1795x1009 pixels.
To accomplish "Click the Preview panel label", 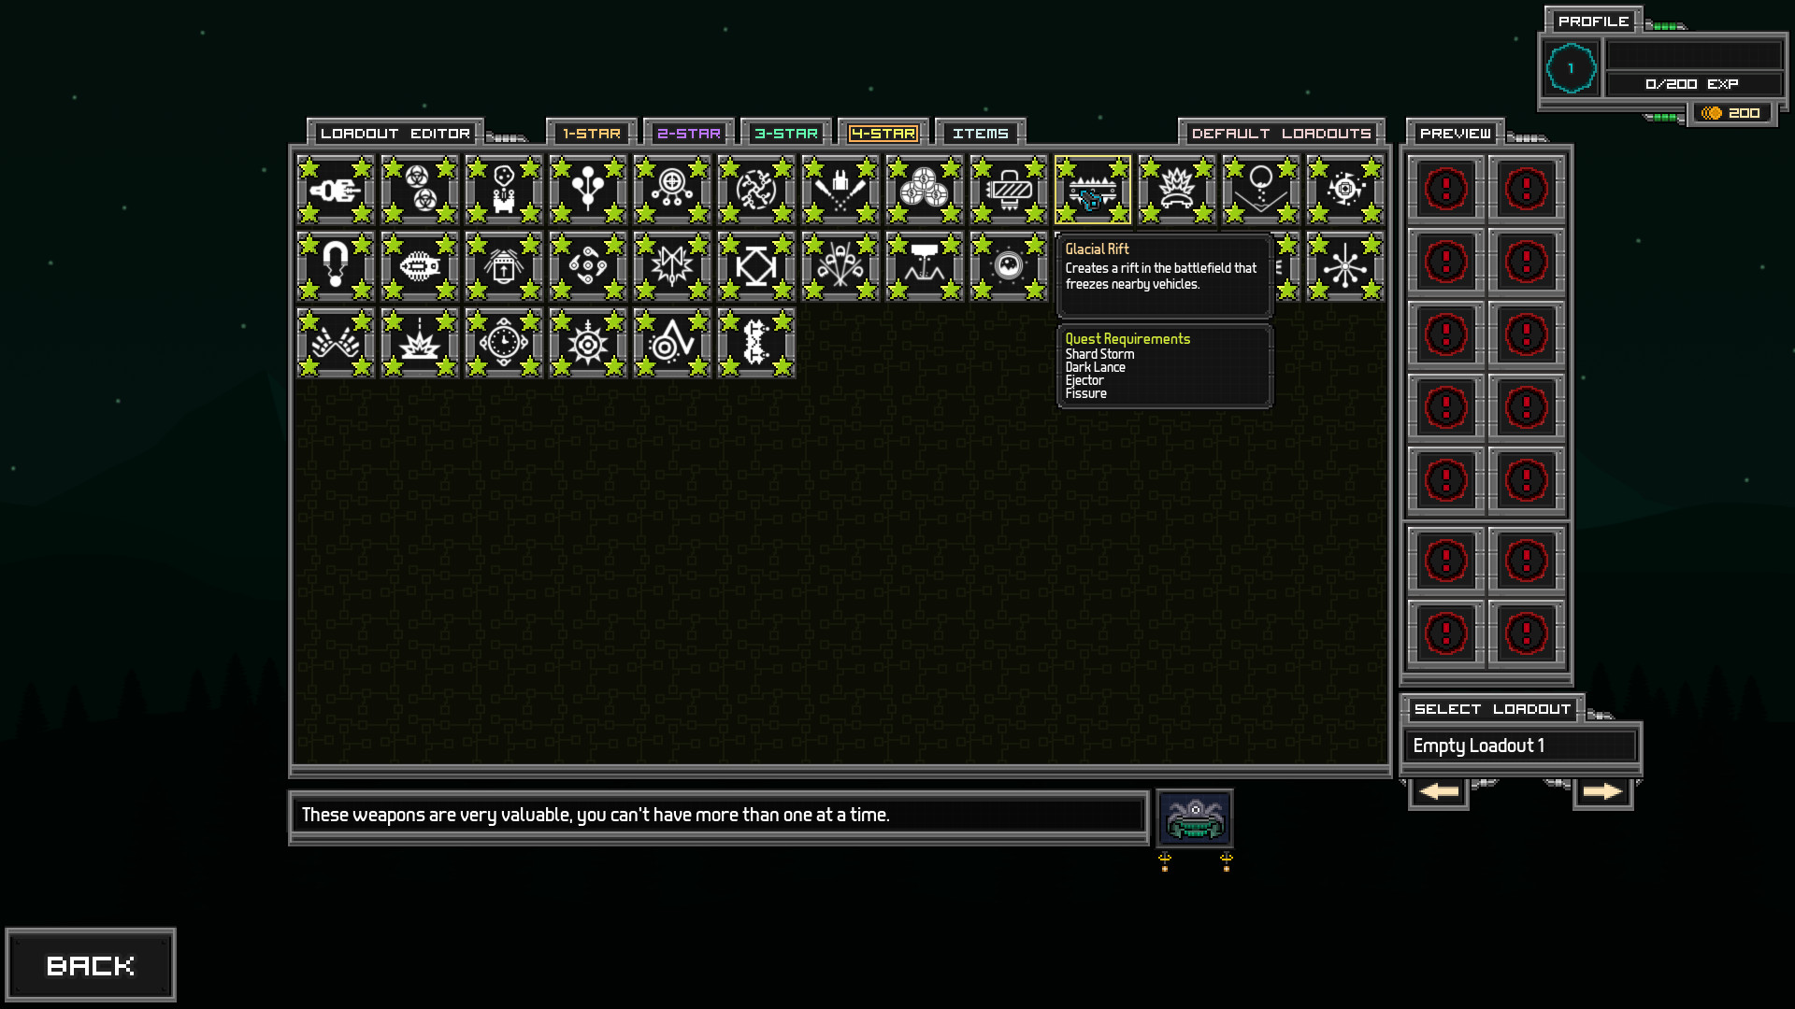I will [1456, 134].
